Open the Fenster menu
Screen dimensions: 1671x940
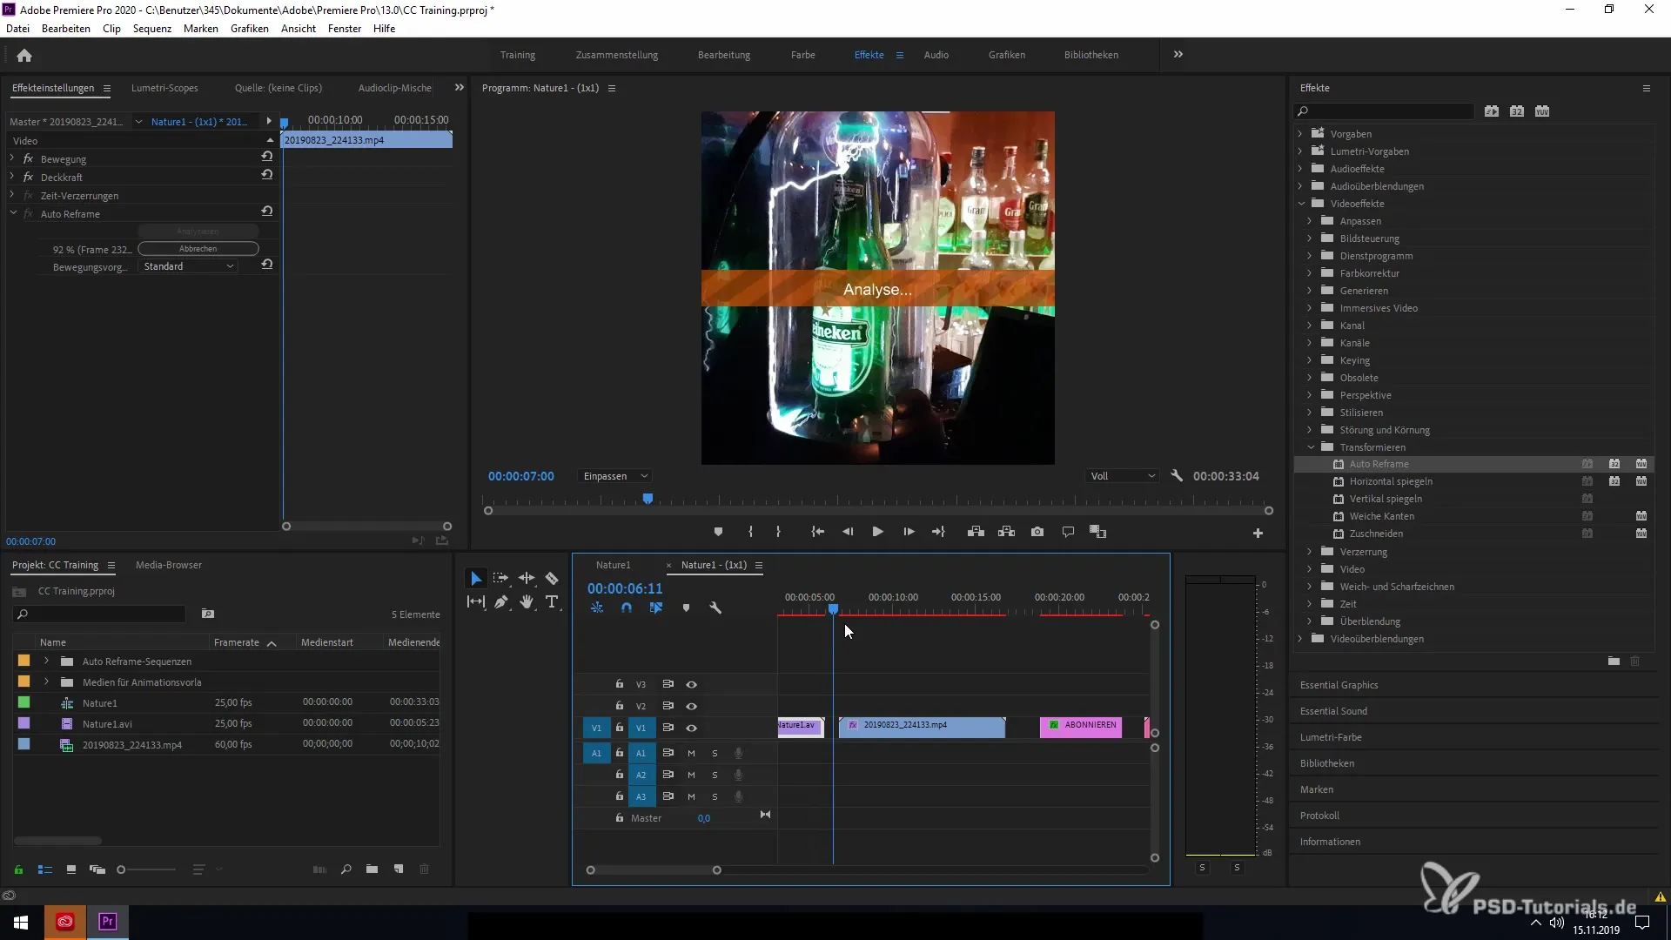(x=345, y=29)
